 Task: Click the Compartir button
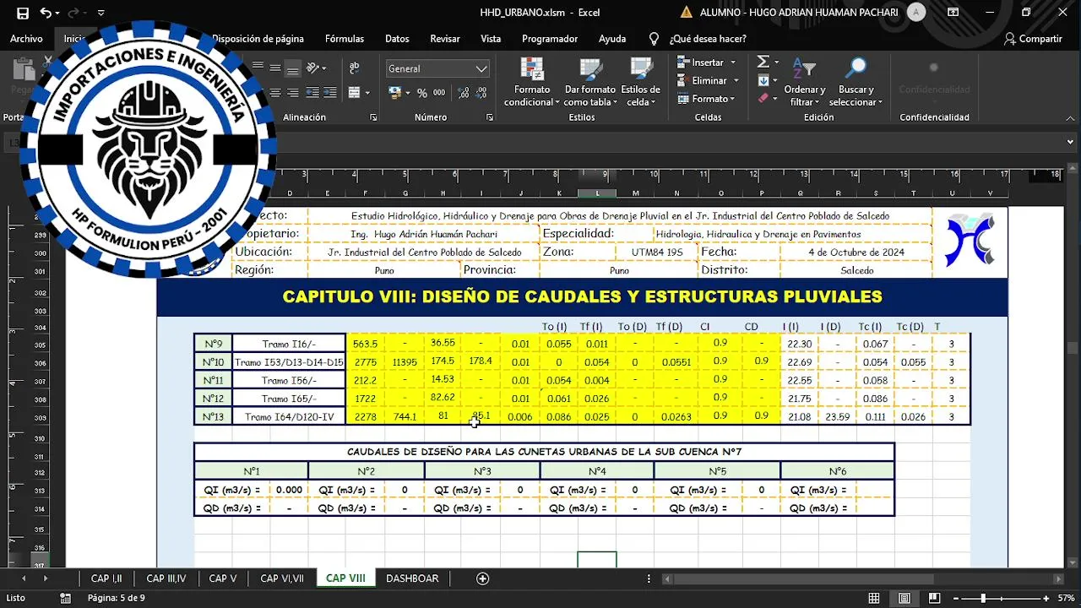pyautogui.click(x=1033, y=39)
